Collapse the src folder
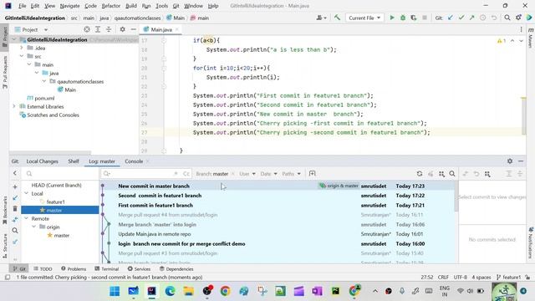 (x=22, y=56)
